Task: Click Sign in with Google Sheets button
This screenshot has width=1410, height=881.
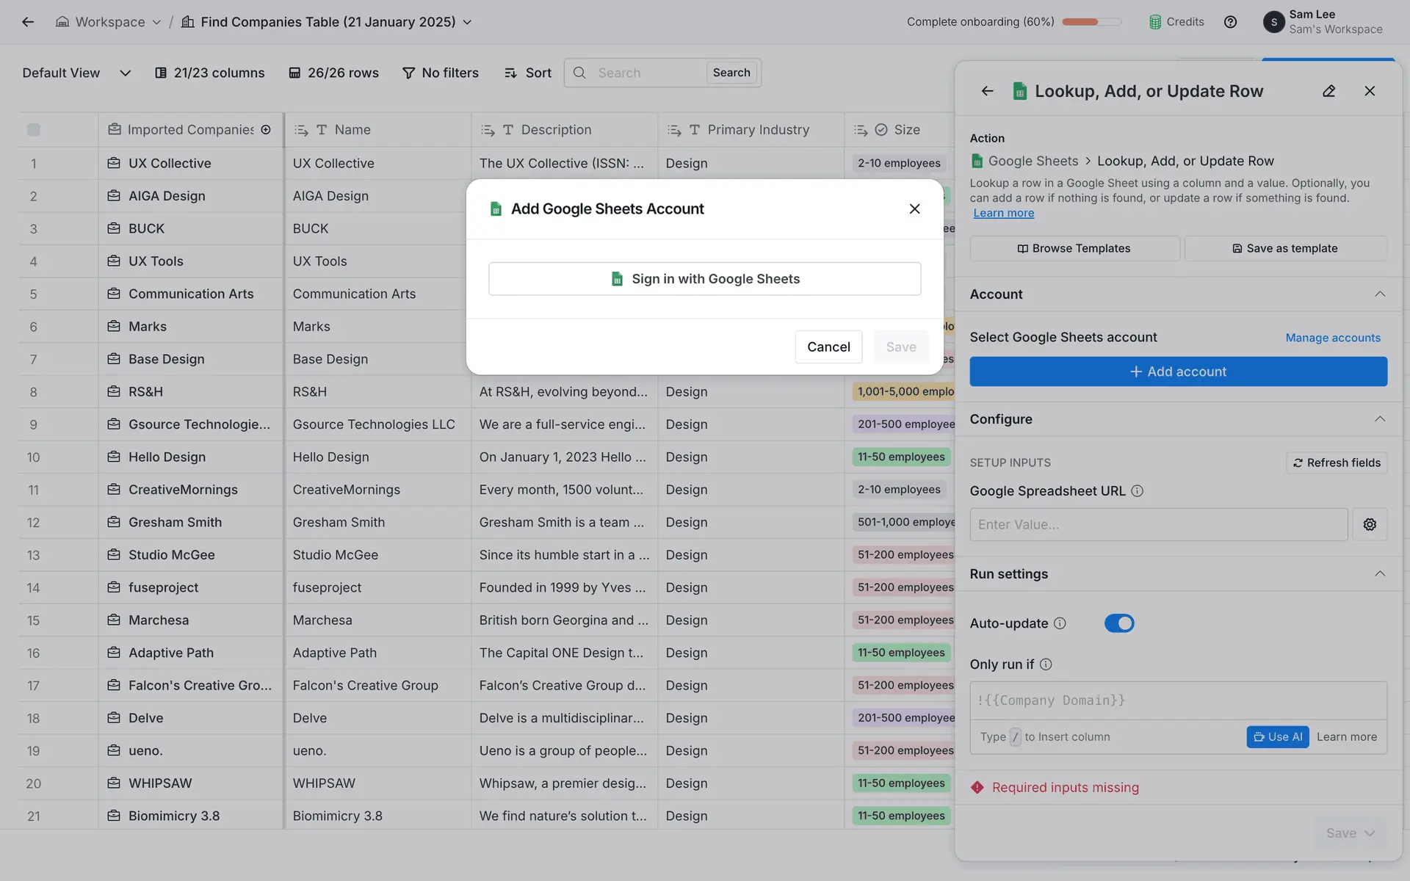Action: (704, 279)
